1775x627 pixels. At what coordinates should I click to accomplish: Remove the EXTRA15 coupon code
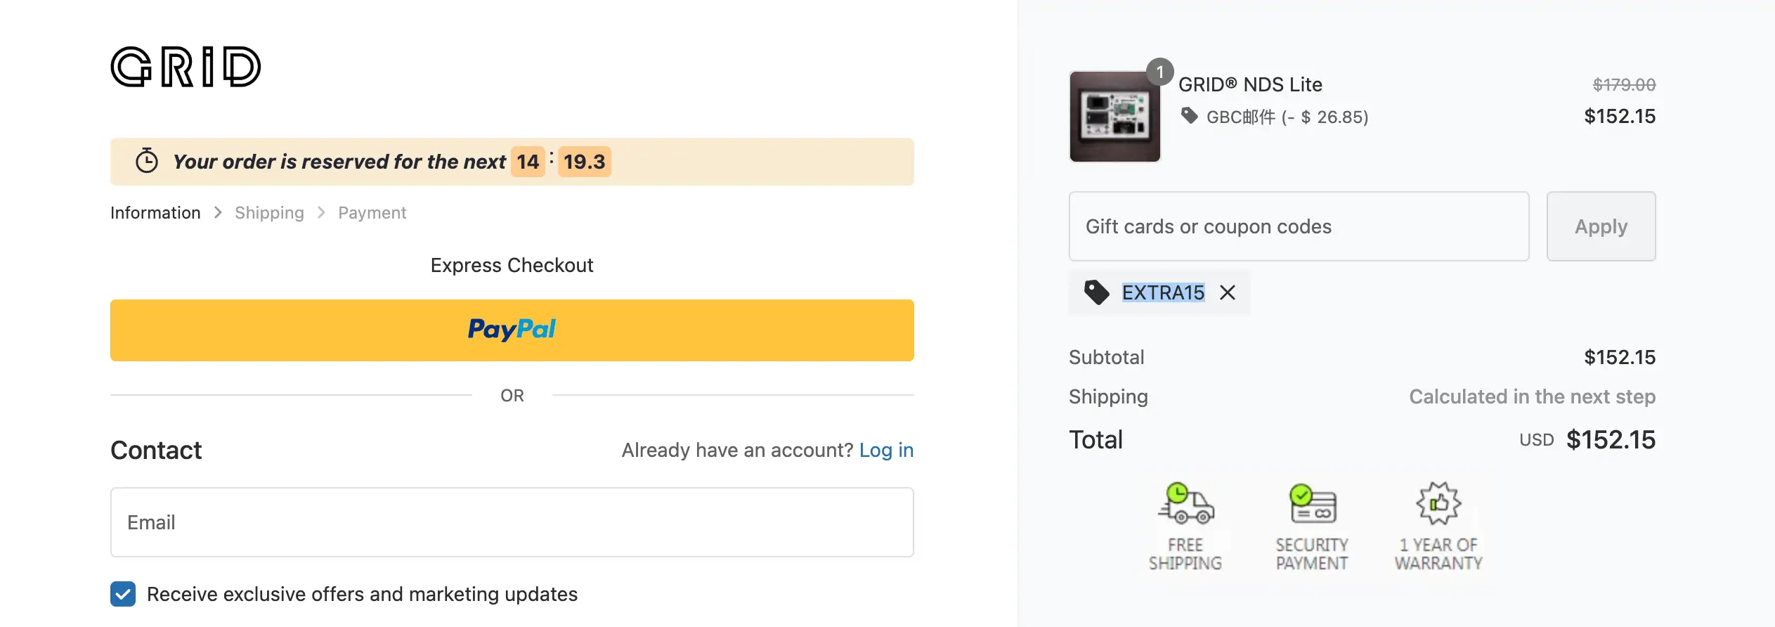click(1228, 292)
